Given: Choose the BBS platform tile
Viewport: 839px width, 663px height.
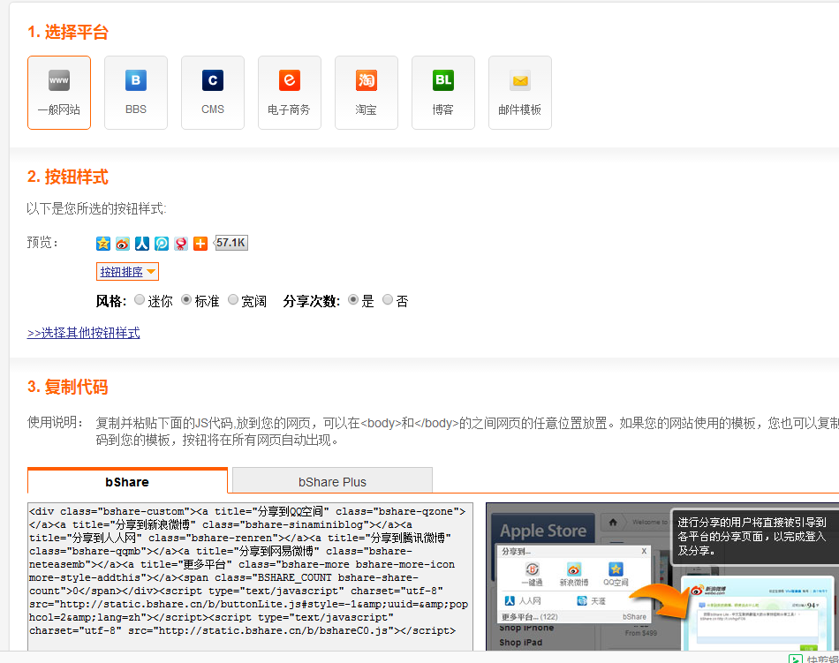Looking at the screenshot, I should pyautogui.click(x=136, y=93).
